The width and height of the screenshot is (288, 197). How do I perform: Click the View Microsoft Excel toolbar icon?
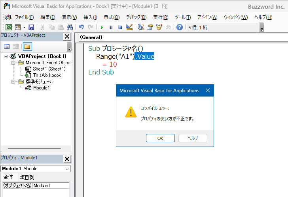point(8,27)
